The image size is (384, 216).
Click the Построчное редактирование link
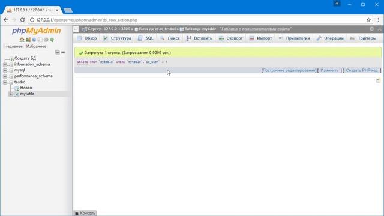pos(289,71)
